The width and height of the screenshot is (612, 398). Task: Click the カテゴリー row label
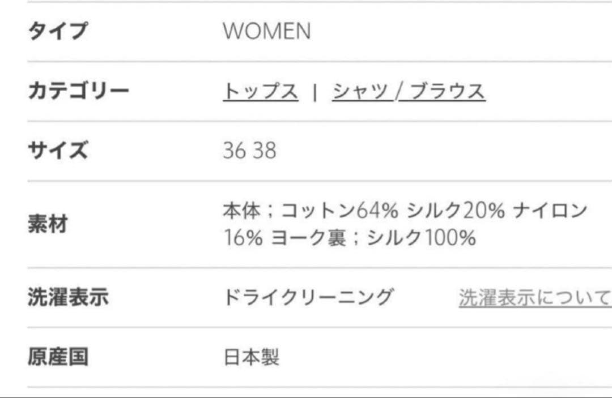pos(79,91)
